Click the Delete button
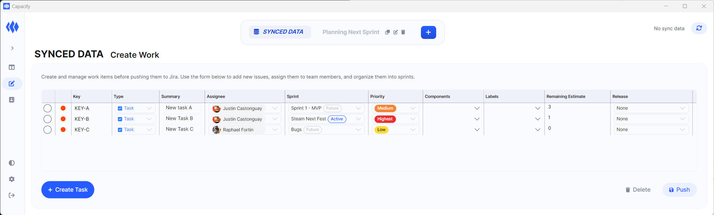Screen dimensions: 714x215 (638, 190)
